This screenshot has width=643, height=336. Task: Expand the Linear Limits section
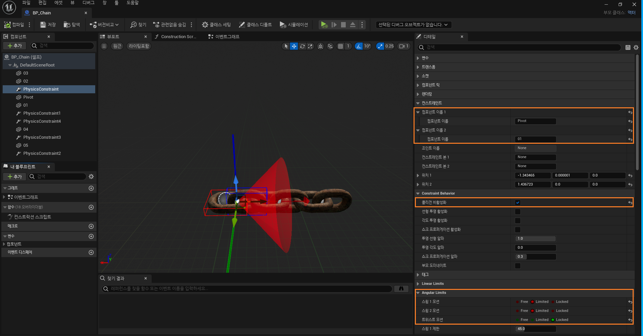418,284
